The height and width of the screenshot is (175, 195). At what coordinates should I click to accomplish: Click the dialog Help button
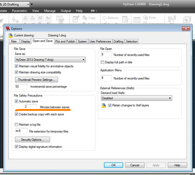tap(177, 165)
